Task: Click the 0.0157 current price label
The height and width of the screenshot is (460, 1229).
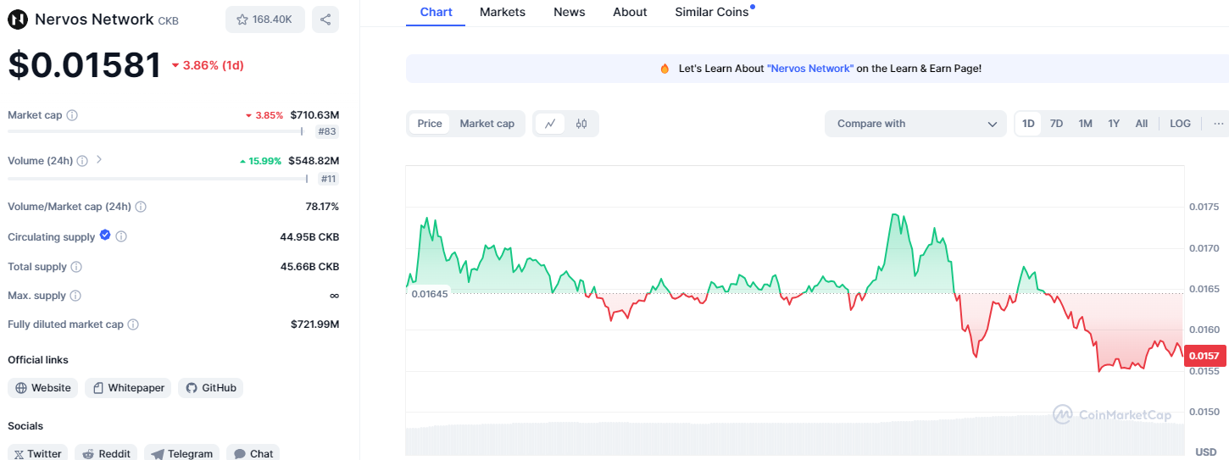Action: pos(1204,356)
